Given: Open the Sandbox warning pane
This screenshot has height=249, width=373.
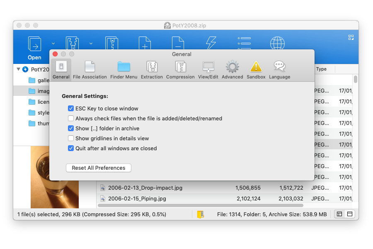Looking at the screenshot, I should [256, 70].
